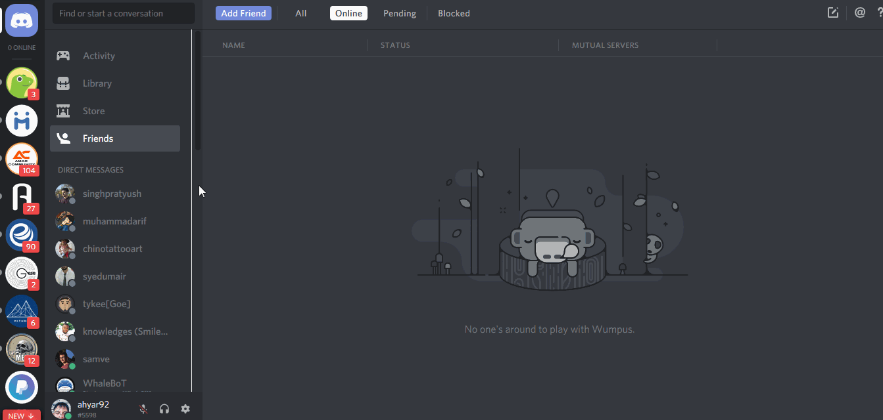Open the blue P logo server
The width and height of the screenshot is (883, 420).
[22, 387]
